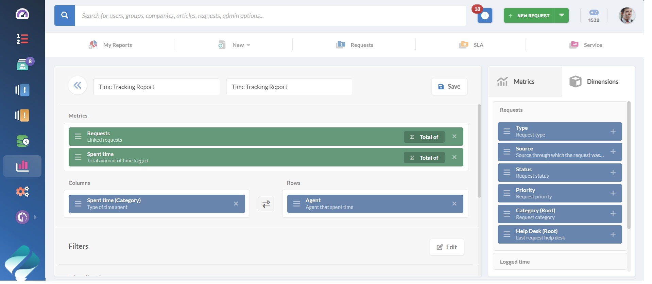Image resolution: width=652 pixels, height=284 pixels.
Task: Click the gamepad points 1532 icon
Action: 594,16
